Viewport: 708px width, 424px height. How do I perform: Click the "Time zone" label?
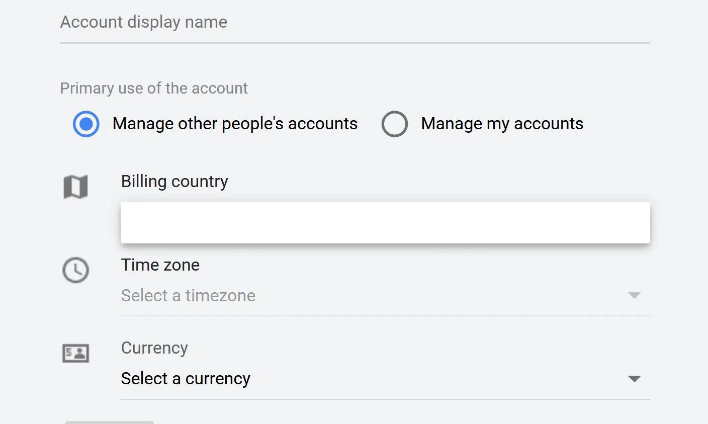(x=160, y=265)
